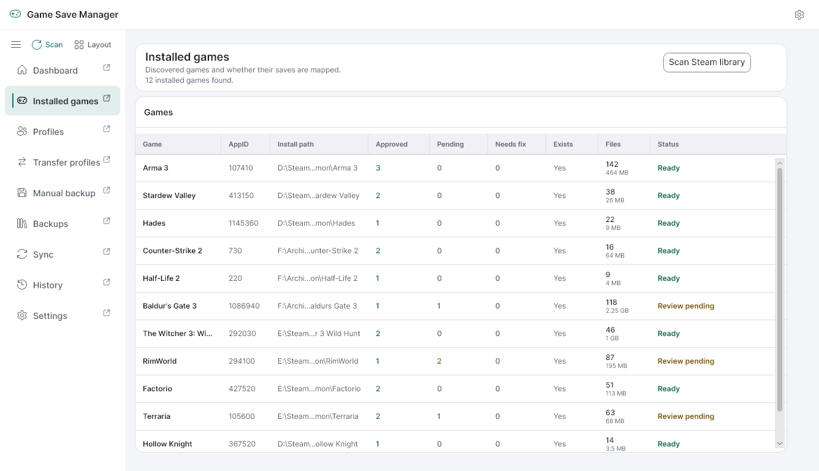Click the History clock icon

[x=22, y=285]
